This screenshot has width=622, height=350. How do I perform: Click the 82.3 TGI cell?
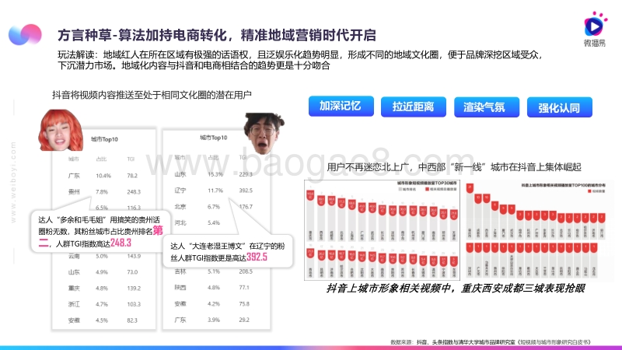pos(132,320)
